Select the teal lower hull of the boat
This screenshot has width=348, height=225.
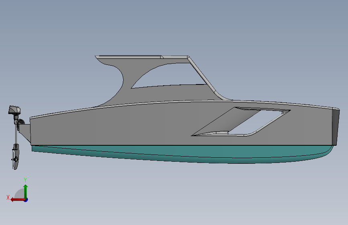(x=182, y=155)
